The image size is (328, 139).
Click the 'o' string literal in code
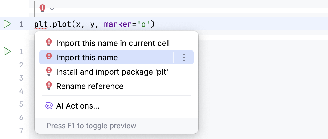[x=143, y=24]
